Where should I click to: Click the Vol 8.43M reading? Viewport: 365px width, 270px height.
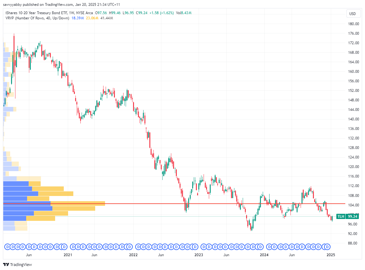(184, 13)
